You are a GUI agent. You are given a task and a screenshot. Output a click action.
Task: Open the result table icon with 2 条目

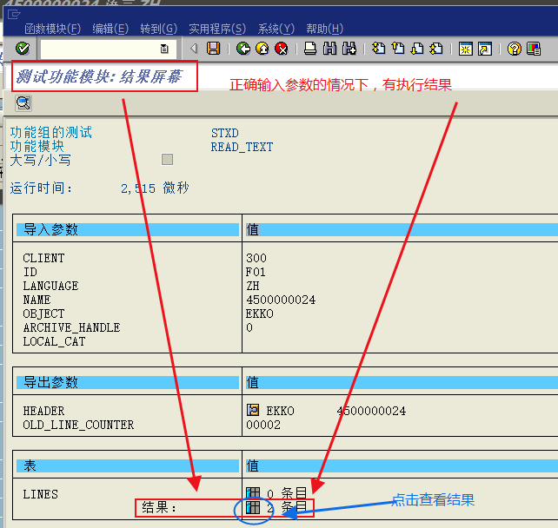tap(253, 507)
